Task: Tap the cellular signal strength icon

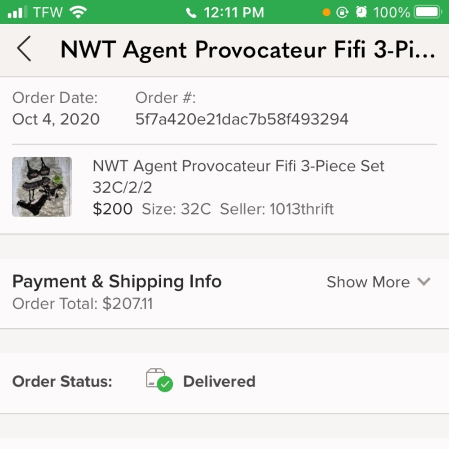Action: (x=18, y=12)
